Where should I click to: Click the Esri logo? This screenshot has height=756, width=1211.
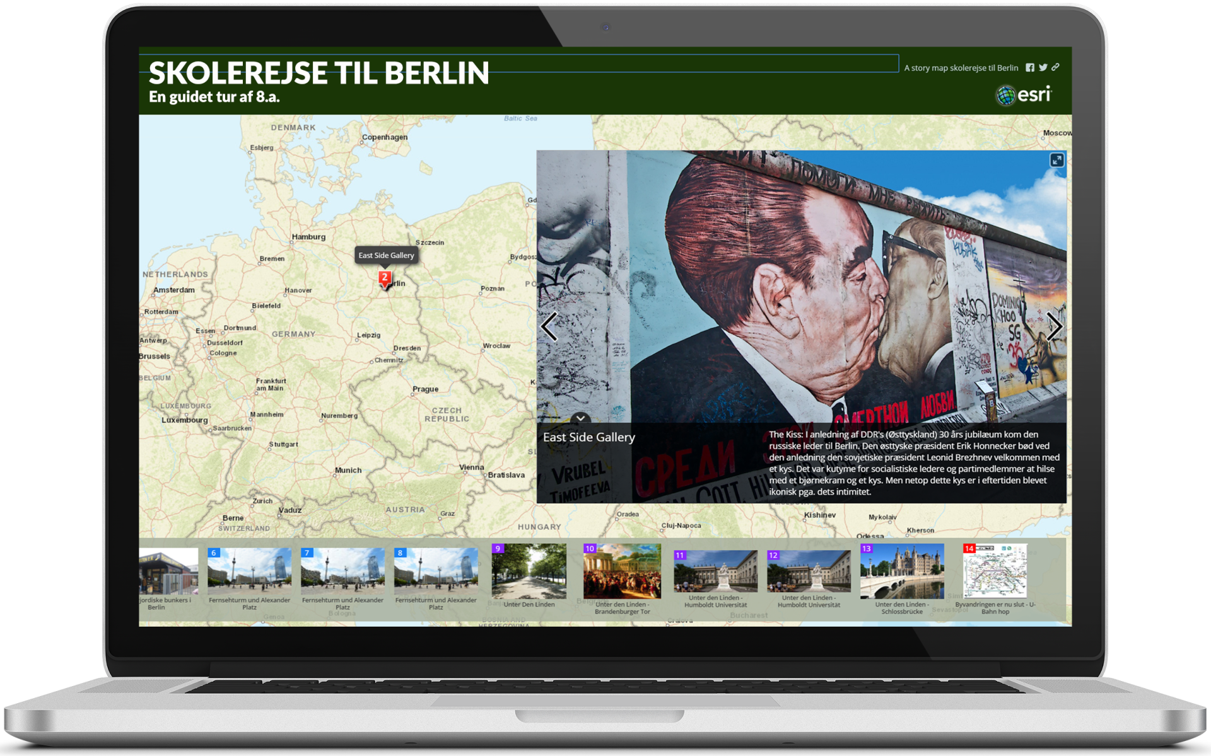point(1024,95)
